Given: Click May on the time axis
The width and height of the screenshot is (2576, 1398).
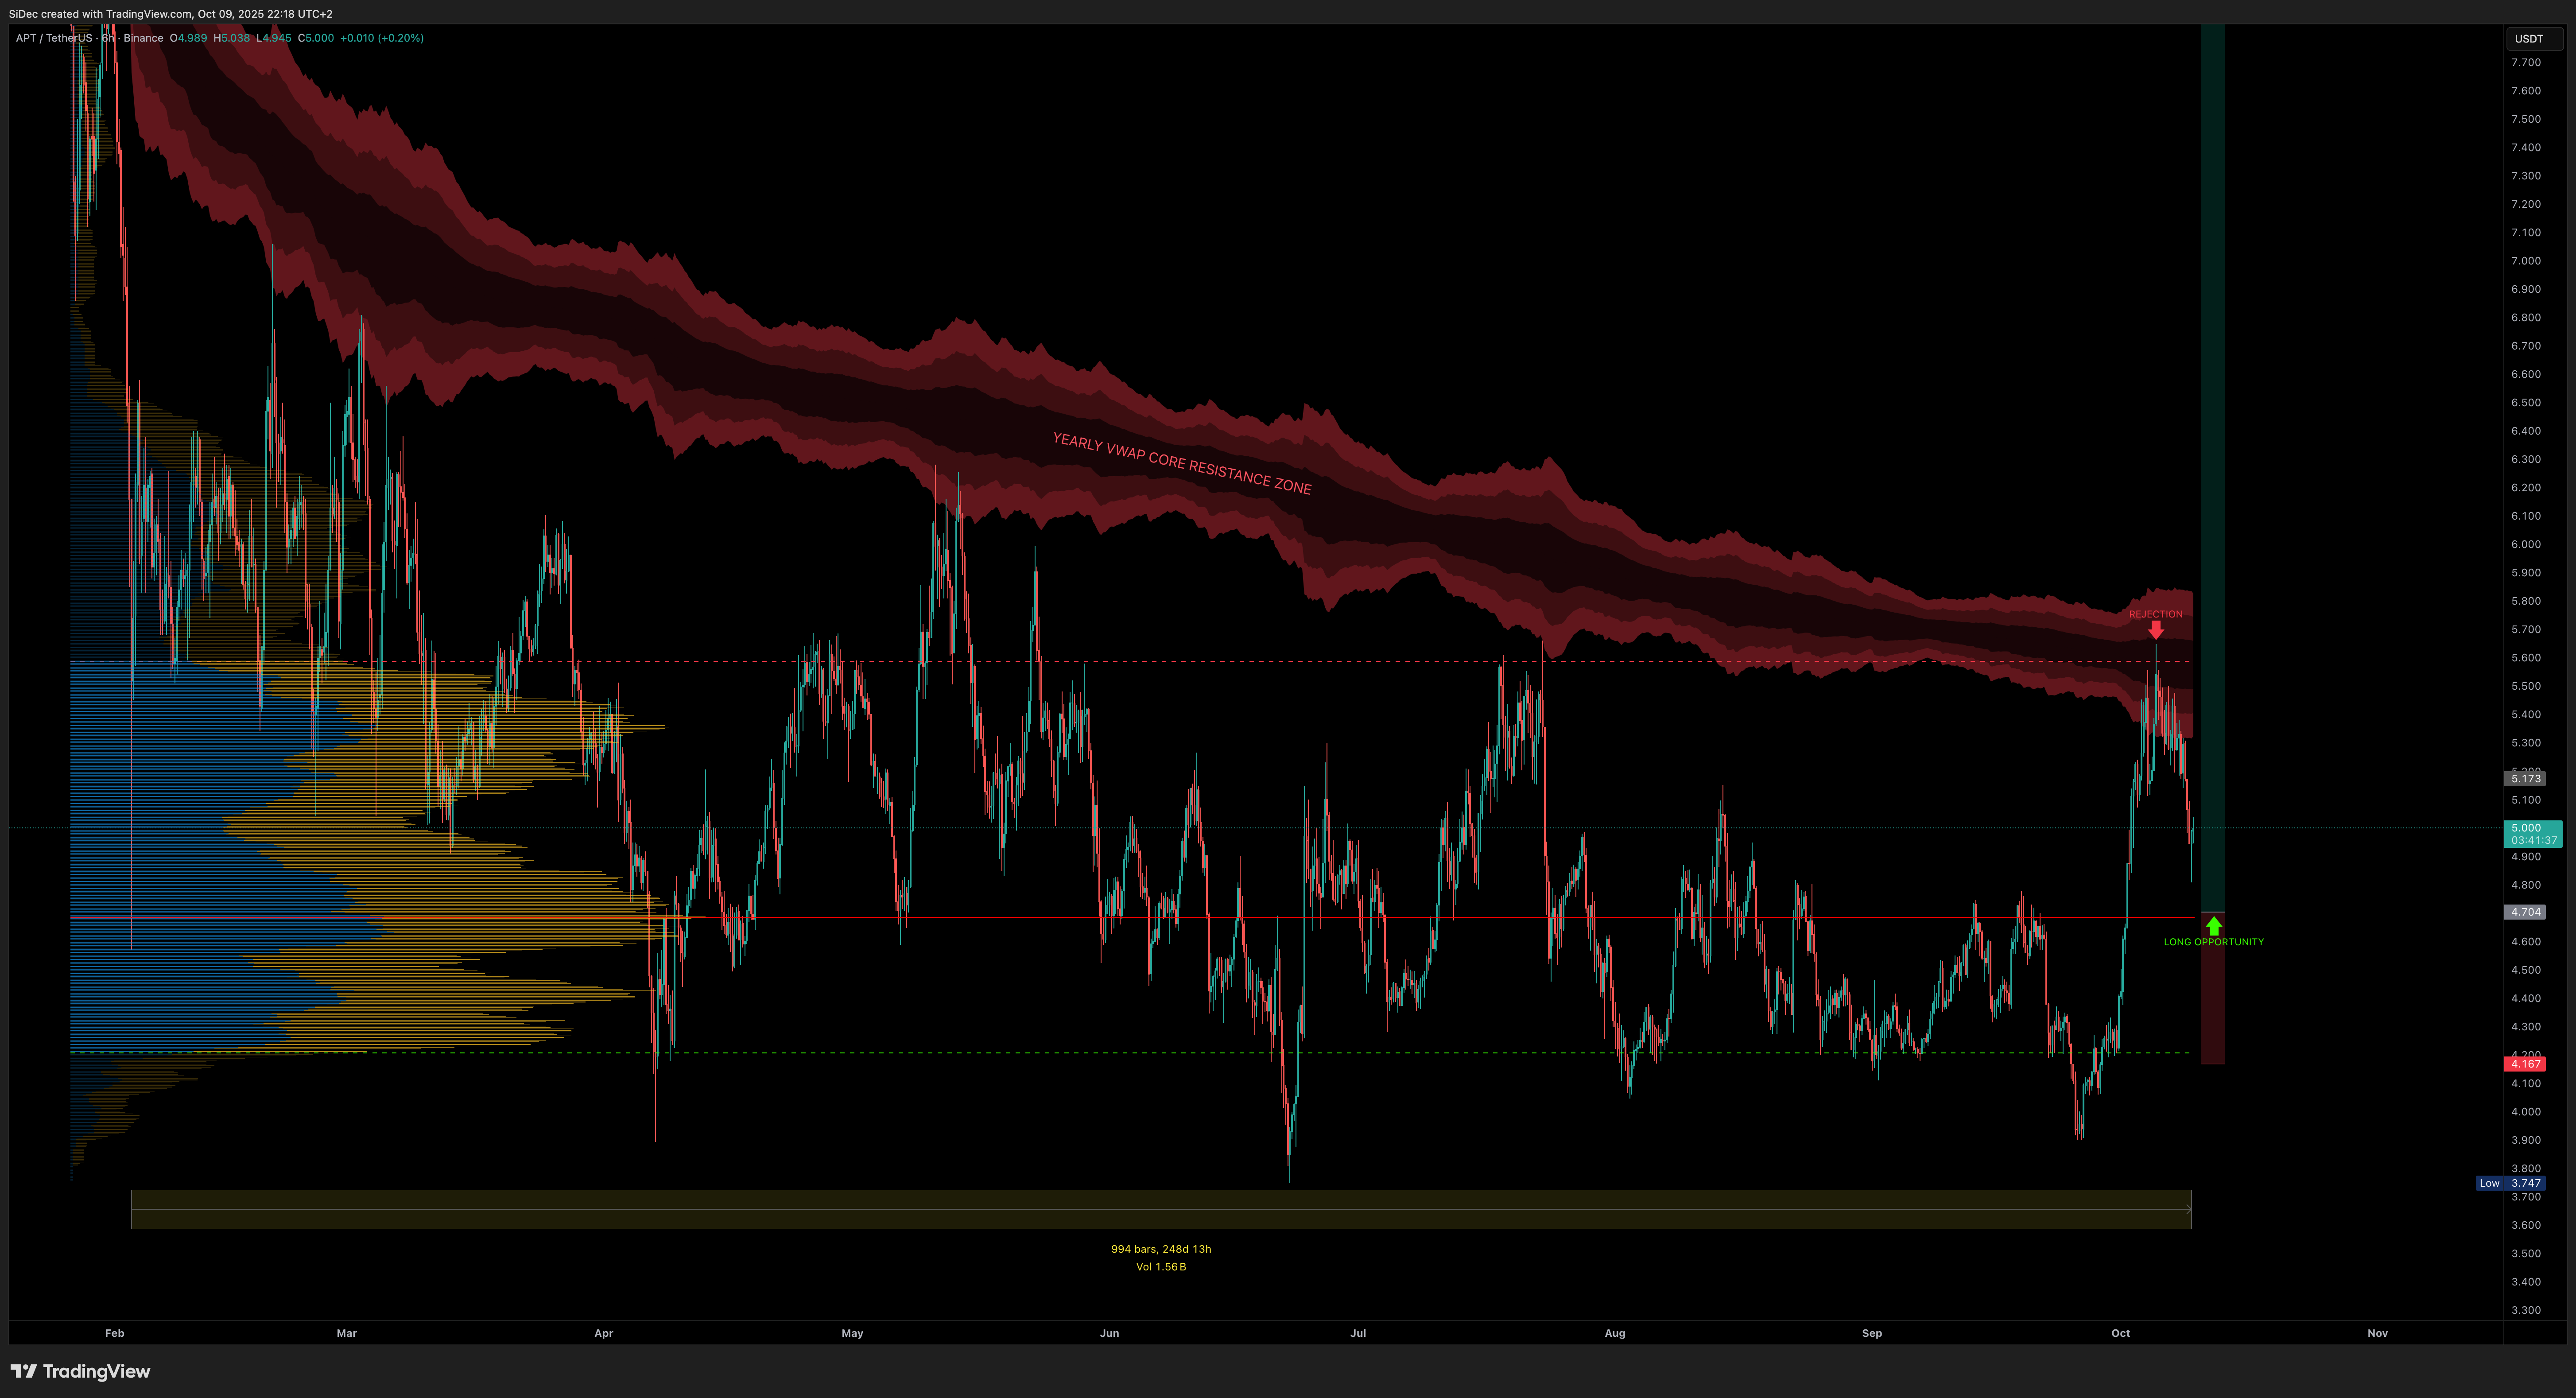Looking at the screenshot, I should (x=852, y=1333).
